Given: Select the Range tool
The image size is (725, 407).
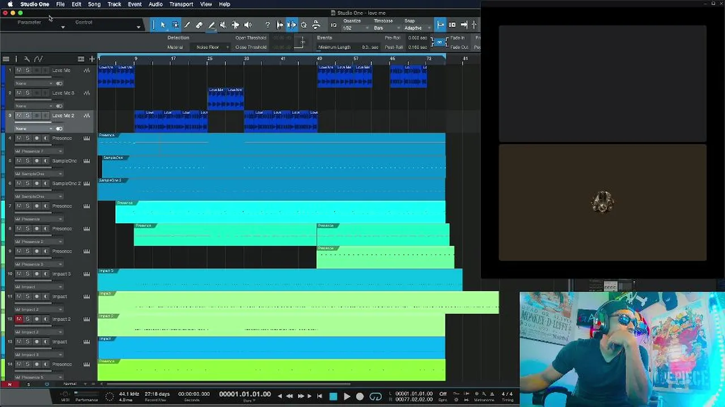Looking at the screenshot, I should click(175, 25).
